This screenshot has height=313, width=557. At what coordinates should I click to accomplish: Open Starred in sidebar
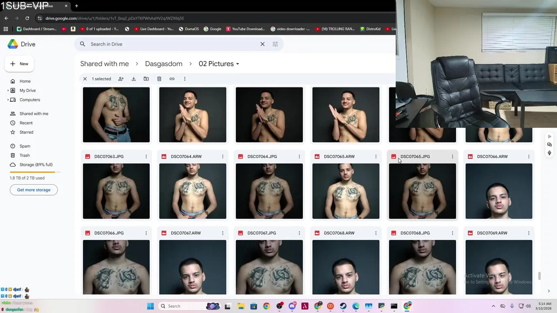tap(26, 132)
